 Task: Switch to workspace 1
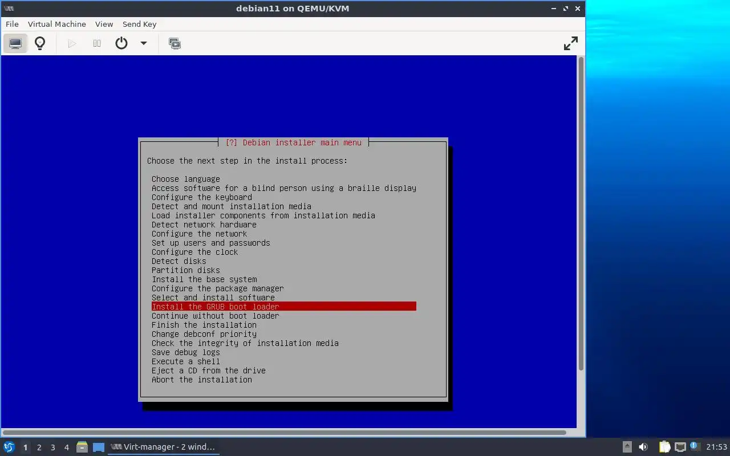(x=25, y=447)
